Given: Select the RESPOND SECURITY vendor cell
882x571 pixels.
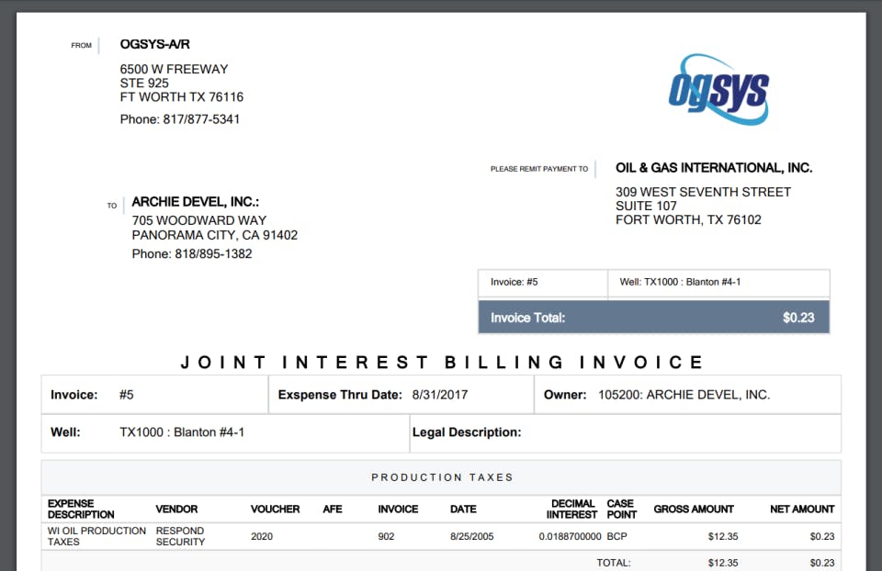Looking at the screenshot, I should [x=181, y=536].
